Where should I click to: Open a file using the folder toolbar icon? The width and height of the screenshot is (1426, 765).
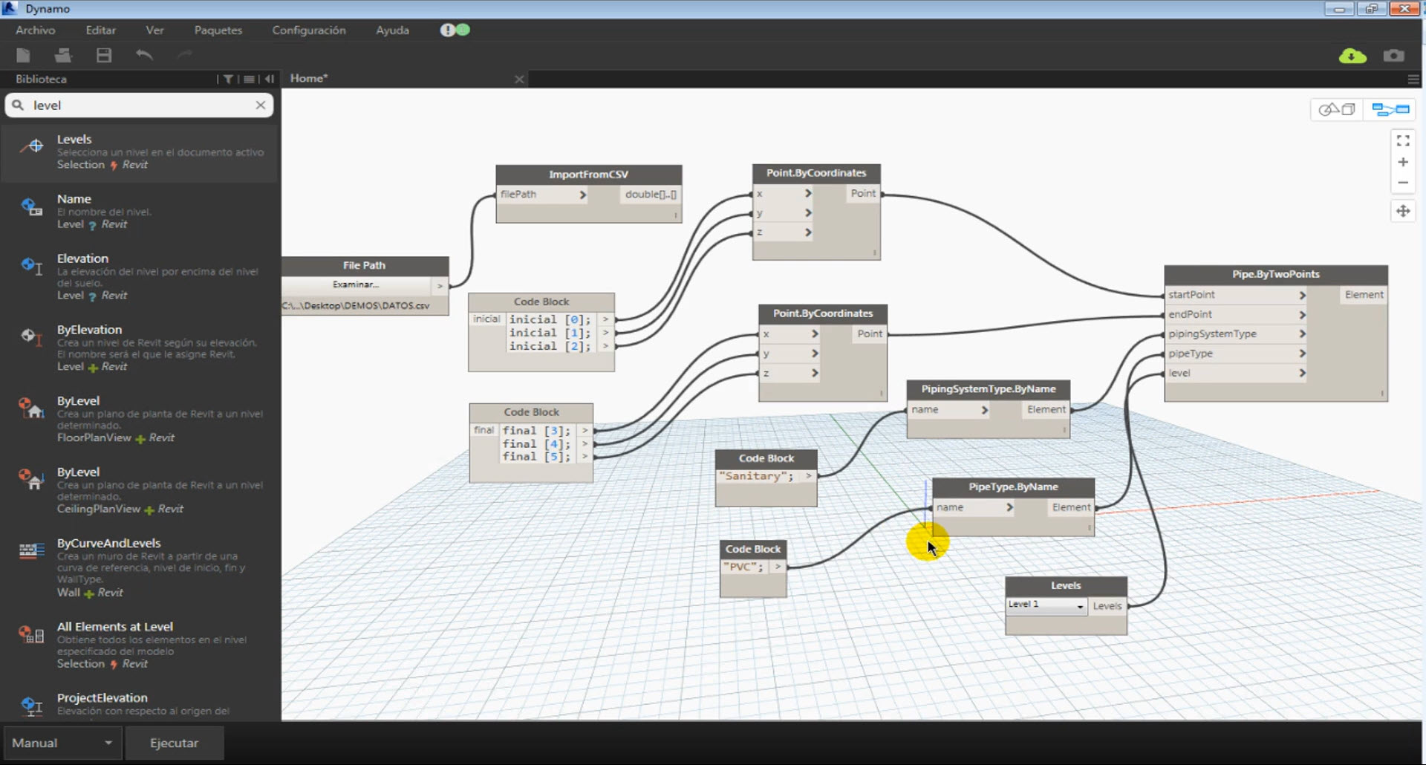click(x=63, y=55)
